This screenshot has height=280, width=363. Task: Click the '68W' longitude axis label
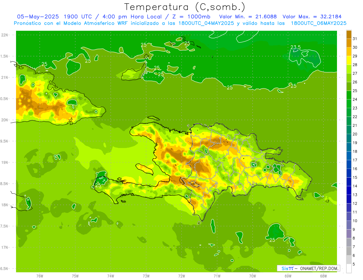click(323, 276)
